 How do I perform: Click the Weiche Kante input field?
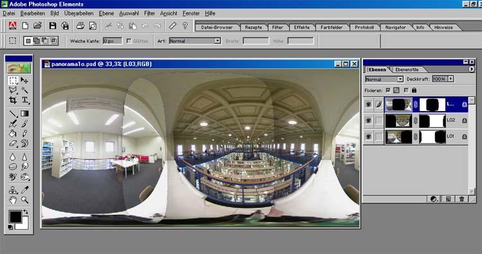coord(112,41)
